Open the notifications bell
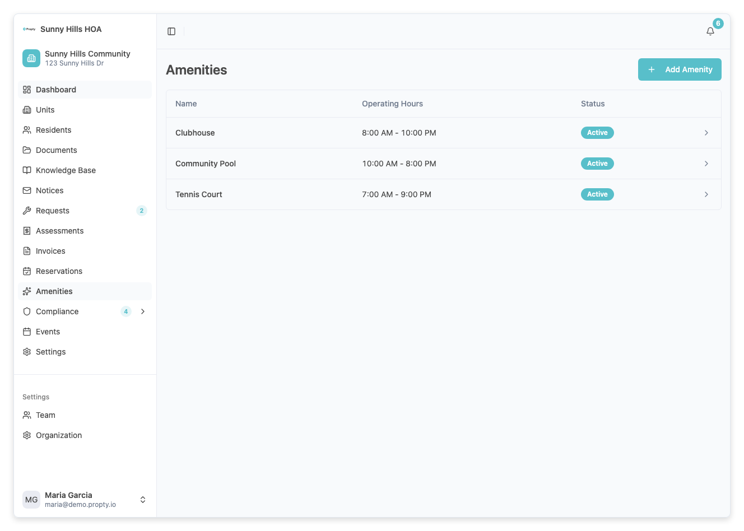 (710, 31)
